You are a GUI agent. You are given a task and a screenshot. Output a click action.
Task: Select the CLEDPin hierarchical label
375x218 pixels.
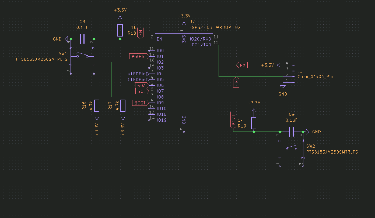[138, 79]
